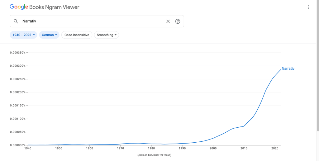Viewport: 319px width, 161px height.
Task: Click the 2000 x-axis year label
Action: click(213, 148)
